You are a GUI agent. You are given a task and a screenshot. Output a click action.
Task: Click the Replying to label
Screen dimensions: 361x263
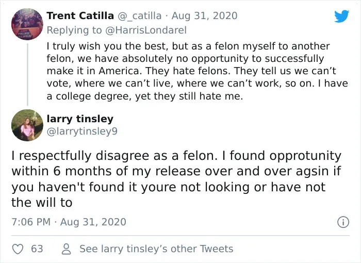tap(74, 30)
